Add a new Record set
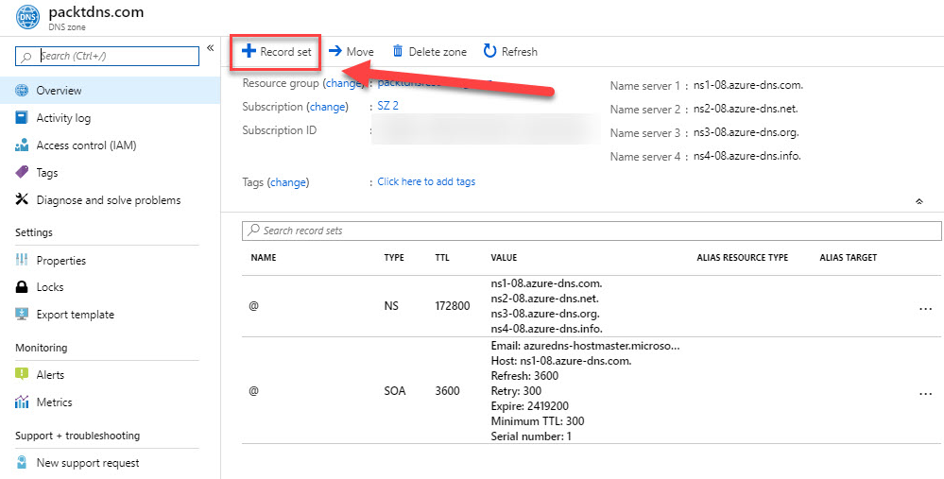Image resolution: width=944 pixels, height=479 pixels. (x=276, y=52)
